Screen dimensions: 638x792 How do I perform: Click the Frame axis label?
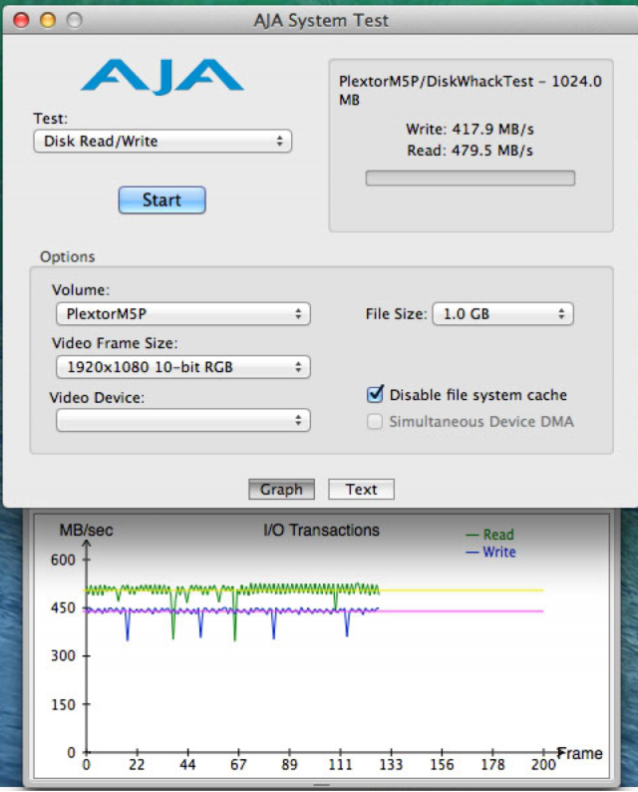coord(580,753)
